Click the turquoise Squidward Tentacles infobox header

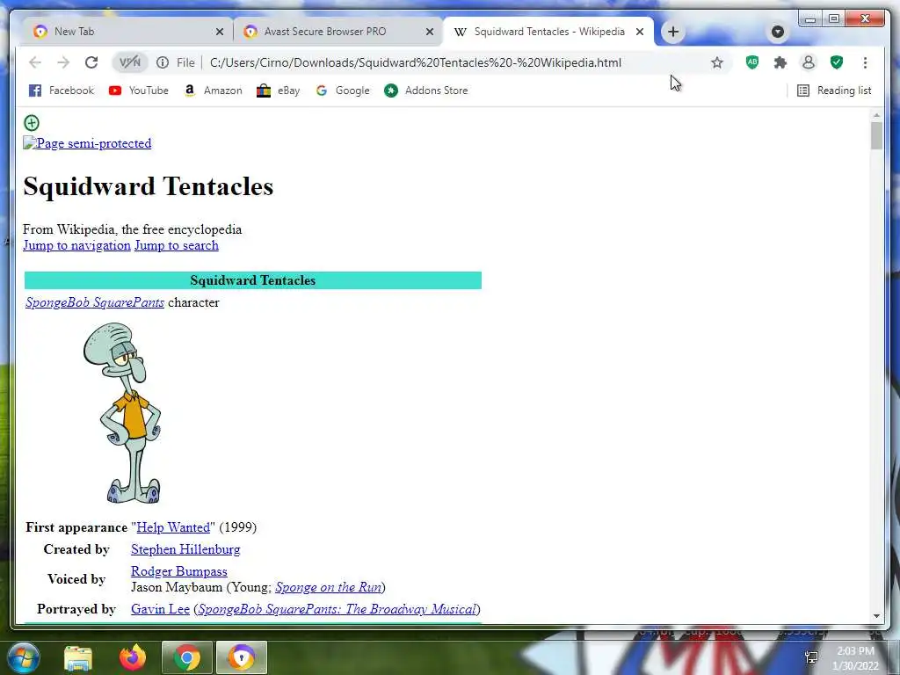[x=252, y=280]
